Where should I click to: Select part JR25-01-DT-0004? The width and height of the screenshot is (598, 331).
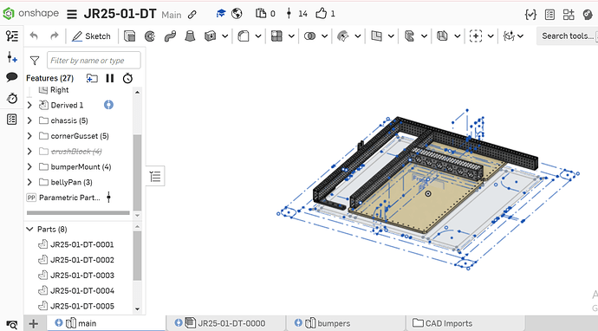tap(82, 290)
